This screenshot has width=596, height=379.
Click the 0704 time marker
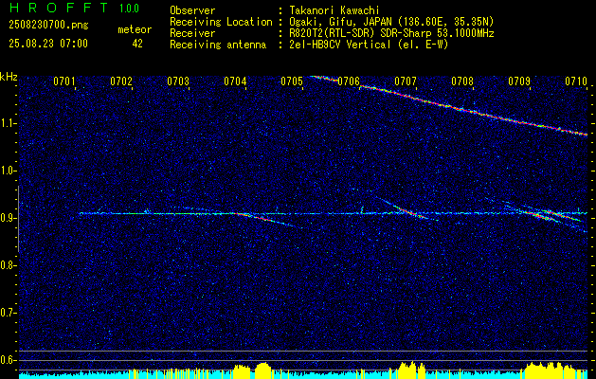point(235,81)
